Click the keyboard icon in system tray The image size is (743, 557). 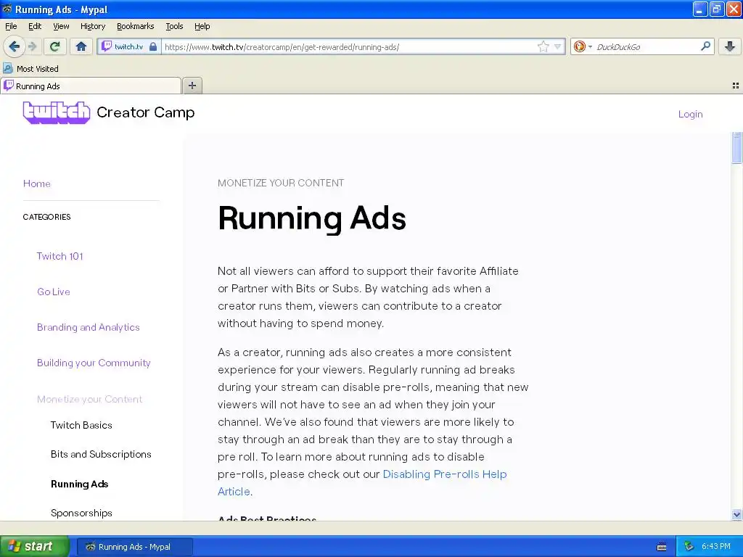[662, 547]
